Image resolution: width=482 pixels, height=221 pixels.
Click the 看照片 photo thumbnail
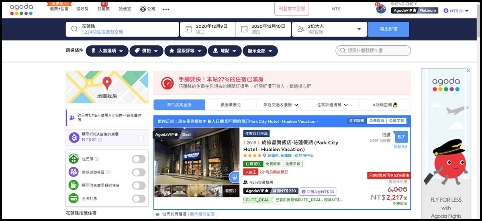[231, 191]
